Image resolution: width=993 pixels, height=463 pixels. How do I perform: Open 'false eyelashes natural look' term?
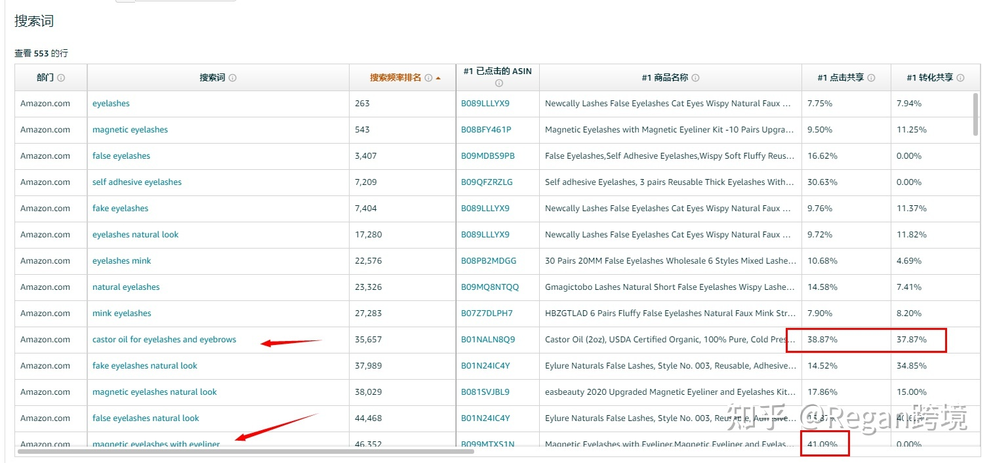[x=146, y=418]
